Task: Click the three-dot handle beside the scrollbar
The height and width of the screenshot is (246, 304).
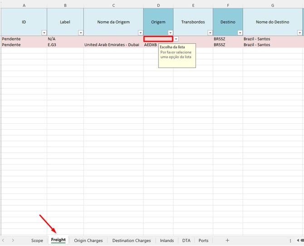Action: 290,240
